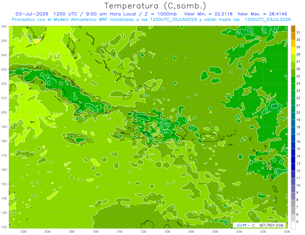The height and width of the screenshot is (235, 305).
Task: Click the "M" marker over Hispaniola
Action: (x=165, y=133)
